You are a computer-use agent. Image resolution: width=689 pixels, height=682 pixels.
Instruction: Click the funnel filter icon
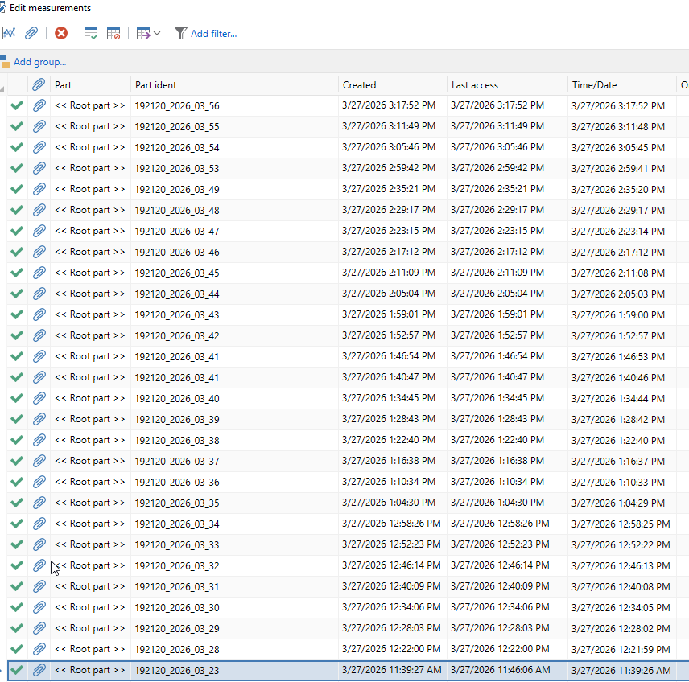click(x=180, y=33)
